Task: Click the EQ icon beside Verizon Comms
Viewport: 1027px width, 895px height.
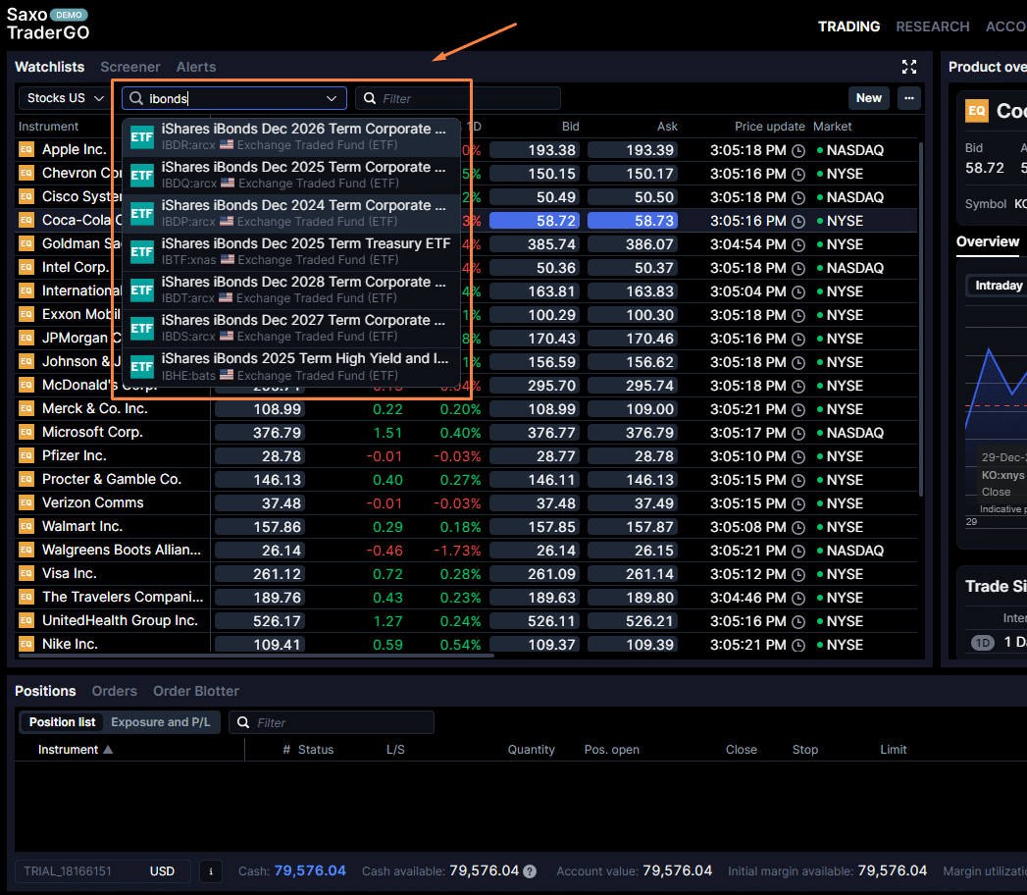Action: point(26,503)
